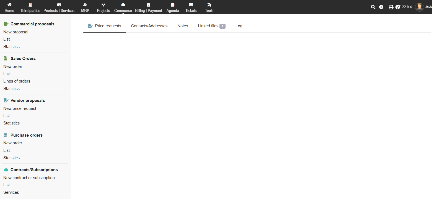432x199 pixels.
Task: Click the Tools wrench icon
Action: coord(209,5)
